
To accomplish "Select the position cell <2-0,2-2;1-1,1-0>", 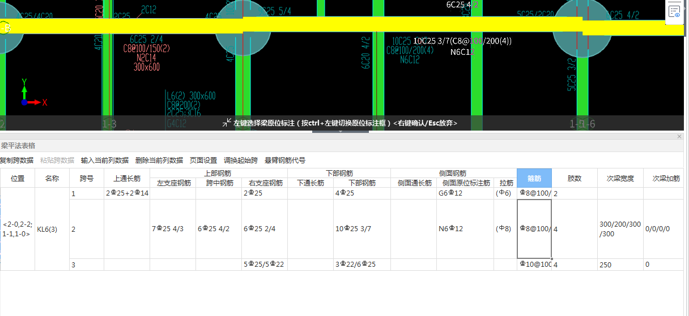I will [x=18, y=229].
